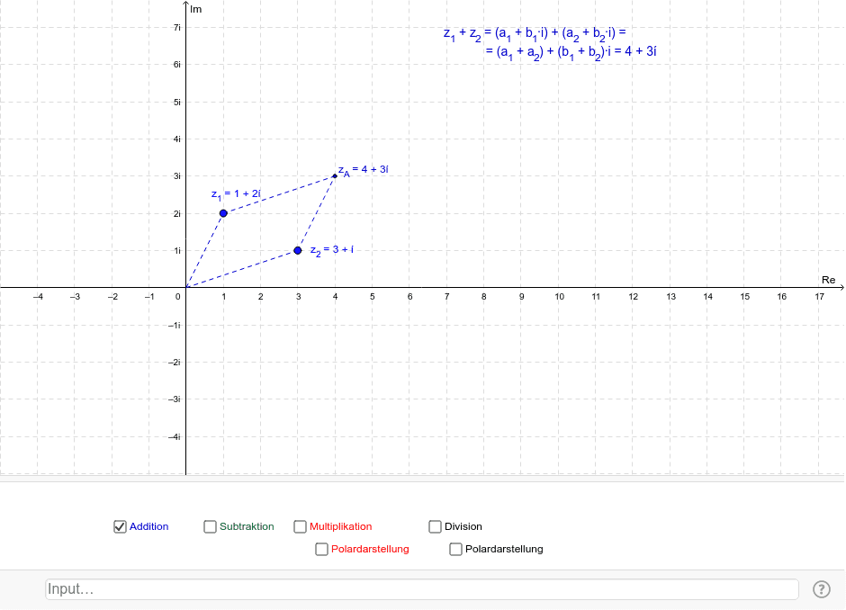Enable the Multiplikation checkbox
Viewport: 846px width, 610px height.
(300, 526)
